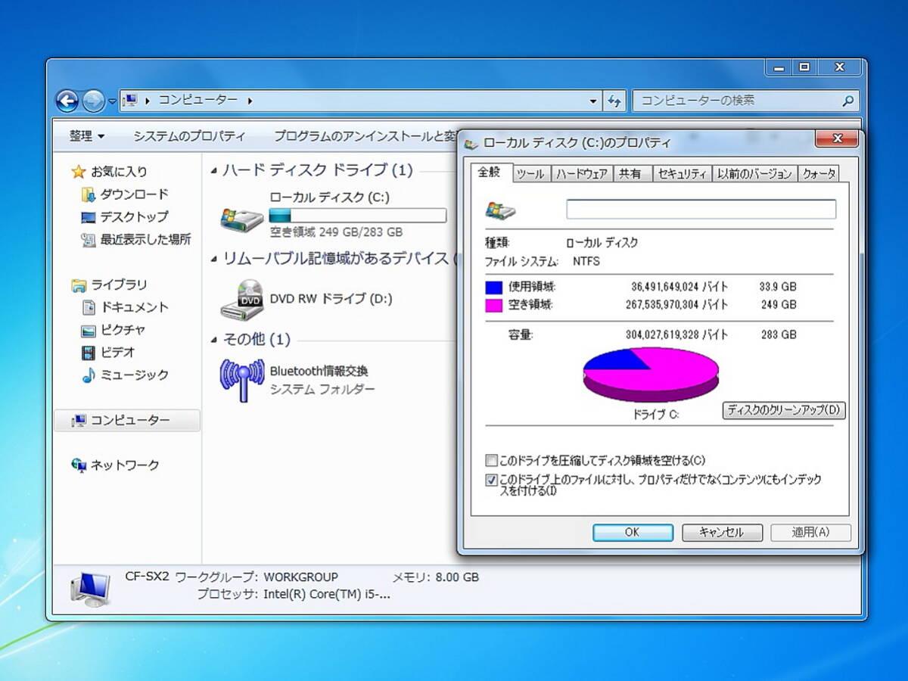Click プログラムのアンインストール toolbar button
Image resolution: width=908 pixels, height=681 pixels.
[365, 136]
